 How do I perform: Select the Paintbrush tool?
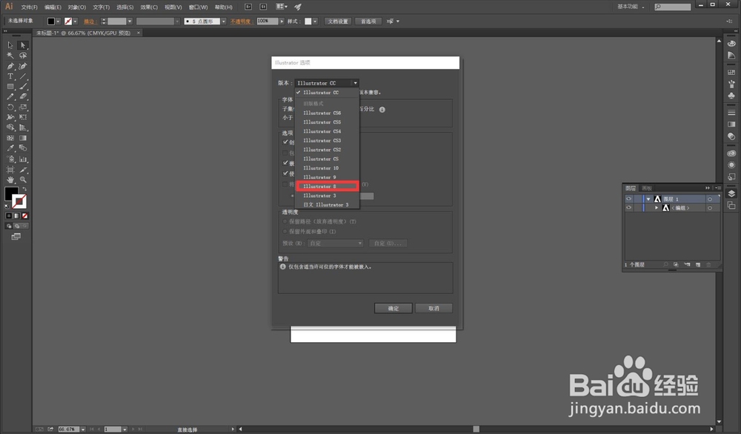tap(23, 87)
